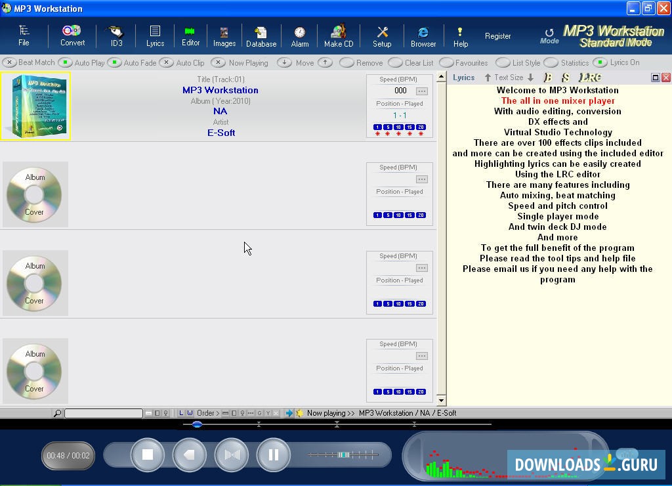Viewport: 672px width, 486px height.
Task: Select the MP3 Workstation album cover thumbnail
Action: 35,106
